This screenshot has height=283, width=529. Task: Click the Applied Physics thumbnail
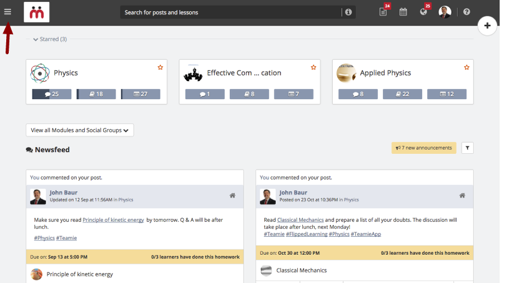tap(346, 73)
